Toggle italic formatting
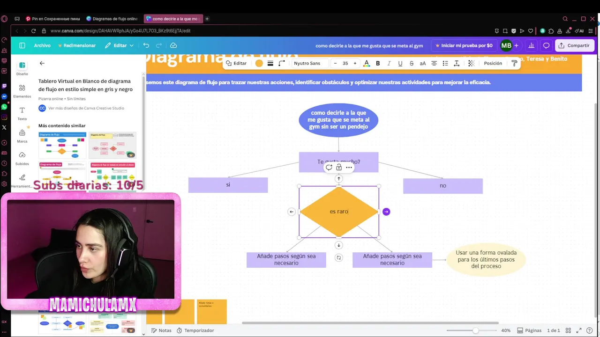Viewport: 600px width, 337px height. [x=389, y=63]
